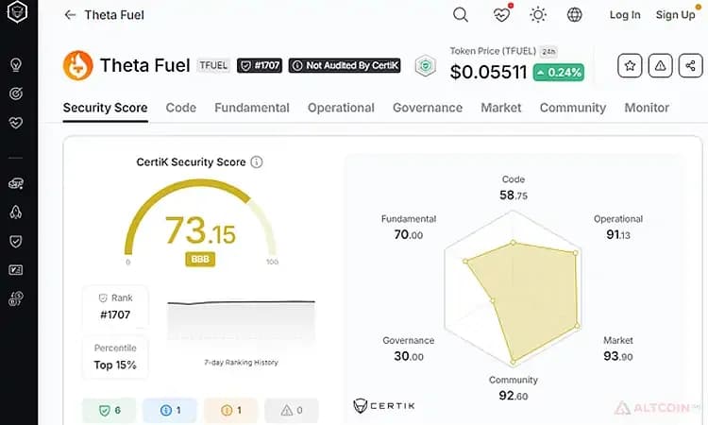708x425 pixels.
Task: Click the Security Score info icon
Action: pos(257,161)
